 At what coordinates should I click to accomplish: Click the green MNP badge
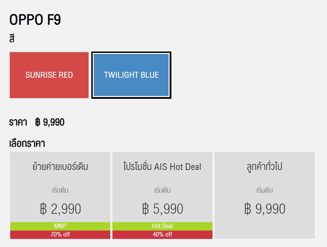coord(60,226)
